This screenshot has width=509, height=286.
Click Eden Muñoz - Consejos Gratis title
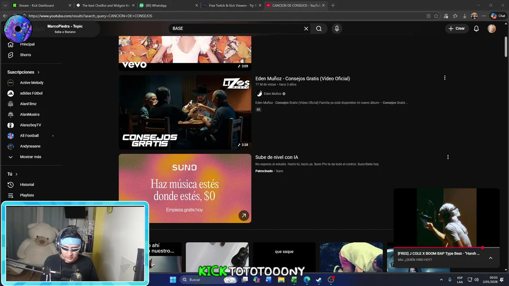pyautogui.click(x=303, y=79)
